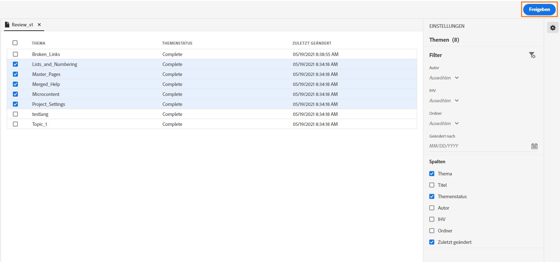The image size is (560, 262).
Task: Click the EINSTELLUNGEN panel title
Action: click(447, 26)
